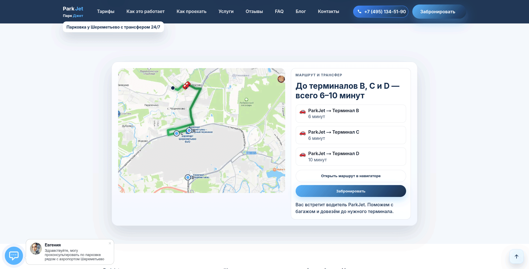Open the Тарифы menu item

coord(106,12)
